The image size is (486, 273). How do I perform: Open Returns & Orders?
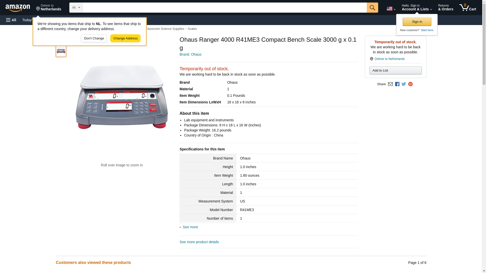(x=445, y=8)
